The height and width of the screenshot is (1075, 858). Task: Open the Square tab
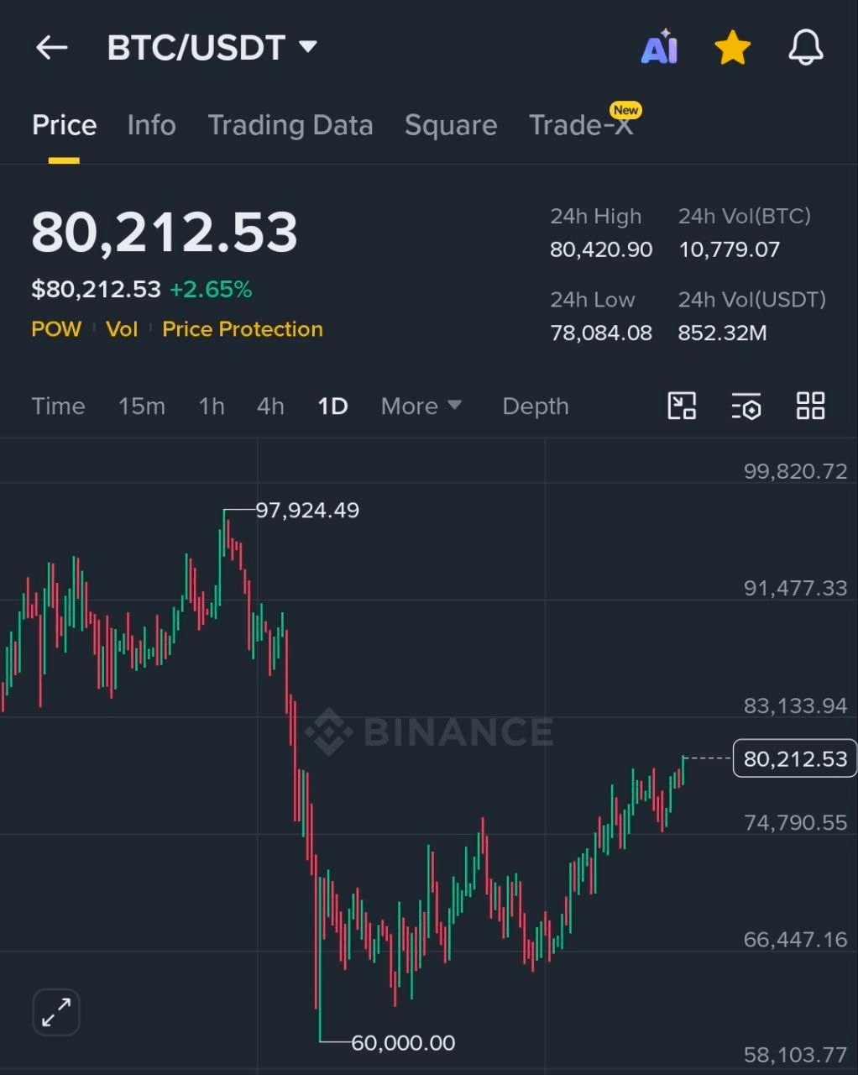click(451, 125)
